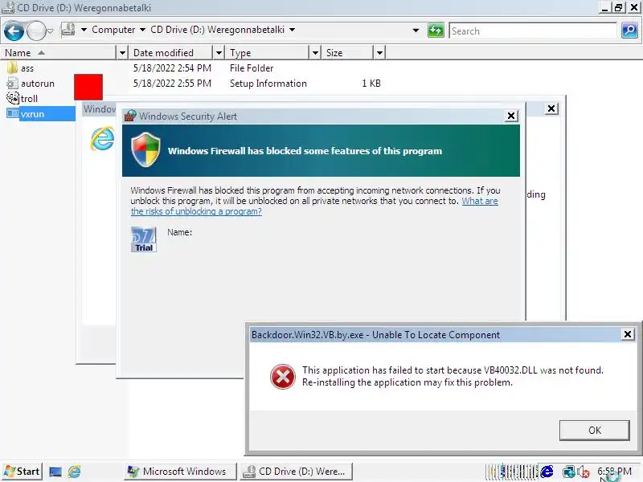The image size is (643, 482).
Task: Close the Backdoor.Win32.VB.by.exe error dialog
Action: coord(628,334)
